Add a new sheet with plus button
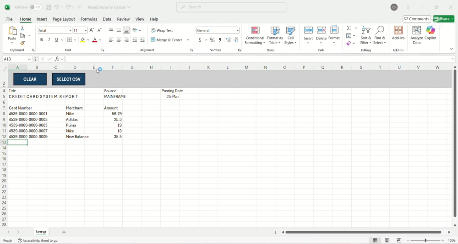 (x=64, y=232)
